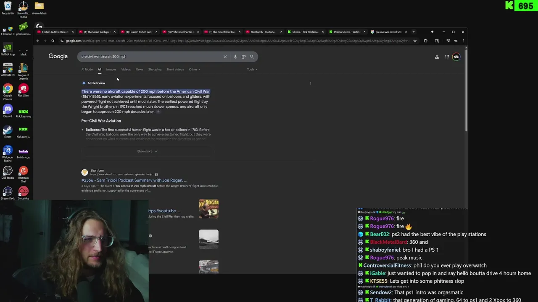Switch to the Videos results tab
Screen dimensions: 538x302
pos(126,69)
